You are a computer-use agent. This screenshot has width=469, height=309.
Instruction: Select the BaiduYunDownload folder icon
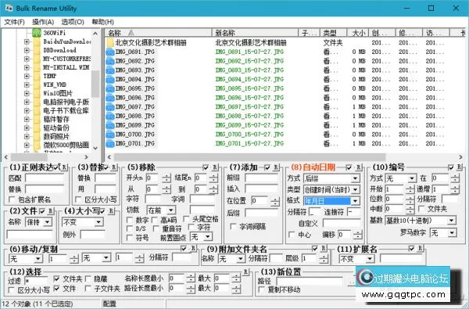pyautogui.click(x=37, y=41)
